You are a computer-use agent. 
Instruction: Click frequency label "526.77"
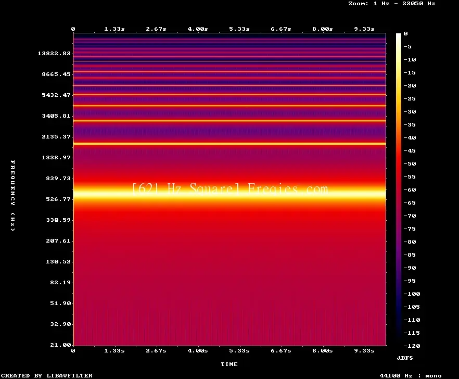pos(58,199)
